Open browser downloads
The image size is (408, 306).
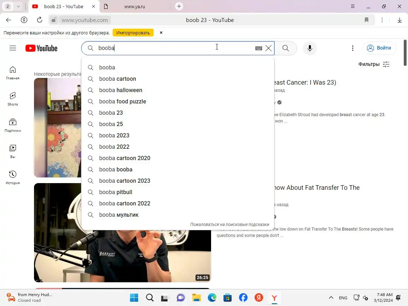pos(399,20)
